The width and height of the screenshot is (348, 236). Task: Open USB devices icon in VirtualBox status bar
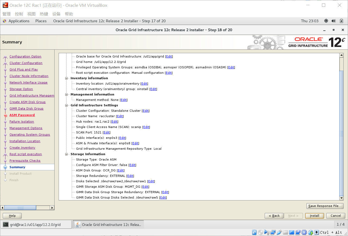click(x=279, y=232)
